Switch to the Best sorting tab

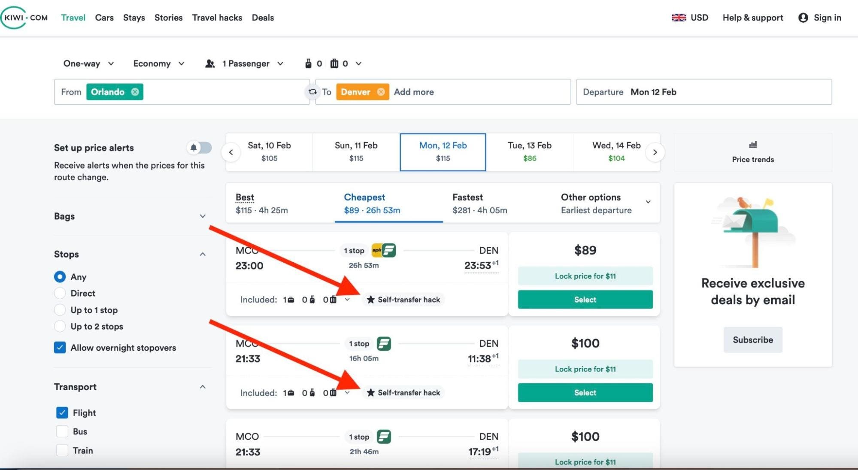280,203
